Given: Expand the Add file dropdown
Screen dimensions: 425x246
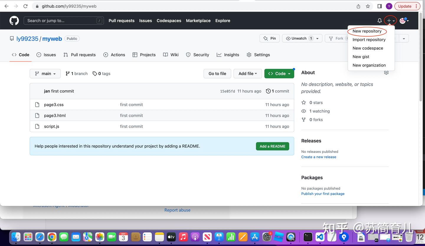Looking at the screenshot, I should point(248,74).
